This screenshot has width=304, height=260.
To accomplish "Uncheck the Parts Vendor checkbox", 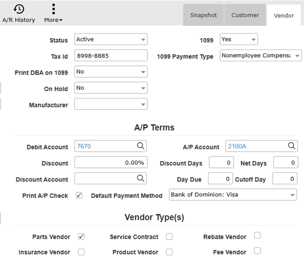I will [81, 237].
